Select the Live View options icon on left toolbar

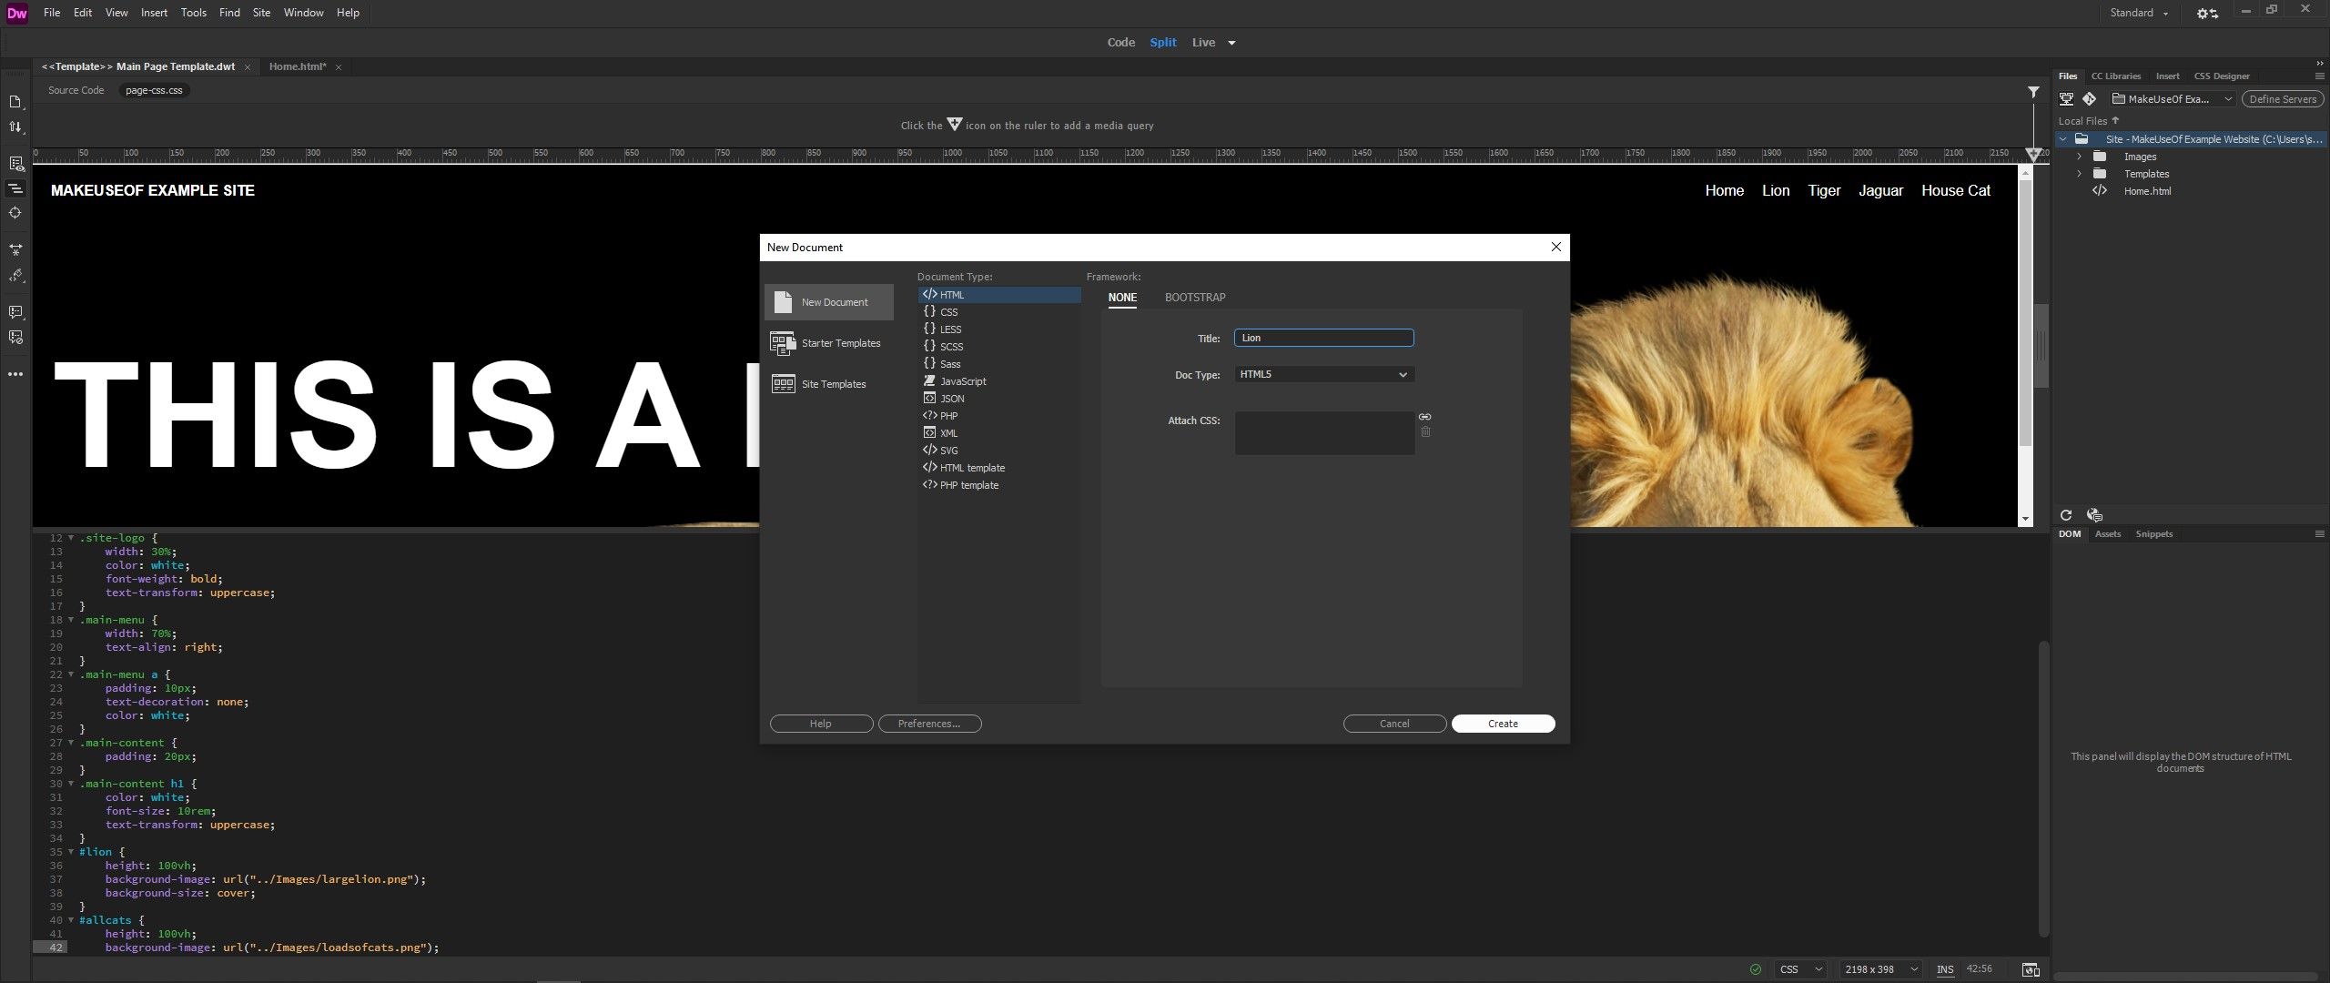click(x=15, y=164)
